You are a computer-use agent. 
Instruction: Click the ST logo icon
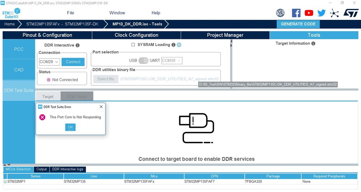click(x=351, y=13)
